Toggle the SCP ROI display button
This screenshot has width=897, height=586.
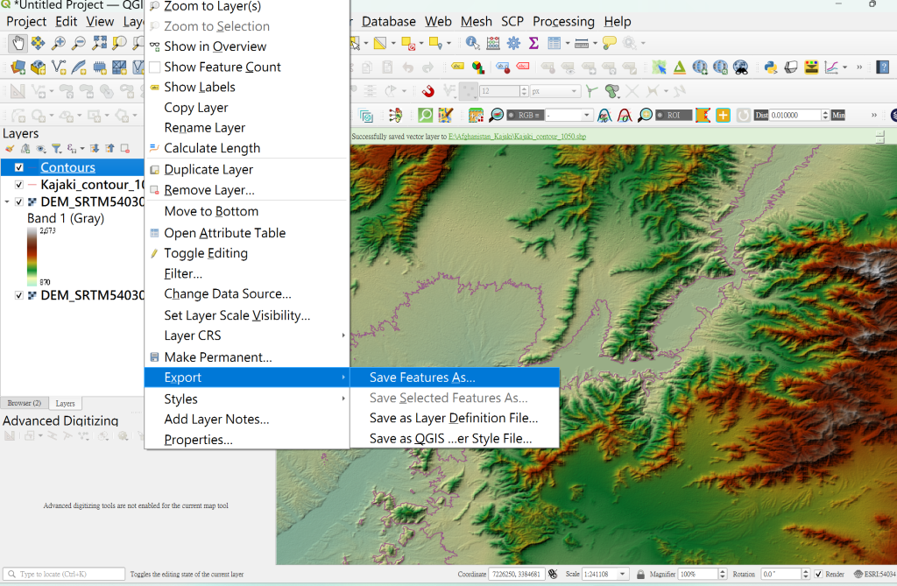(674, 115)
